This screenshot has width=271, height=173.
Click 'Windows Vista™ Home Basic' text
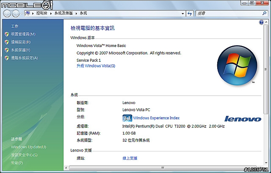[101, 46]
